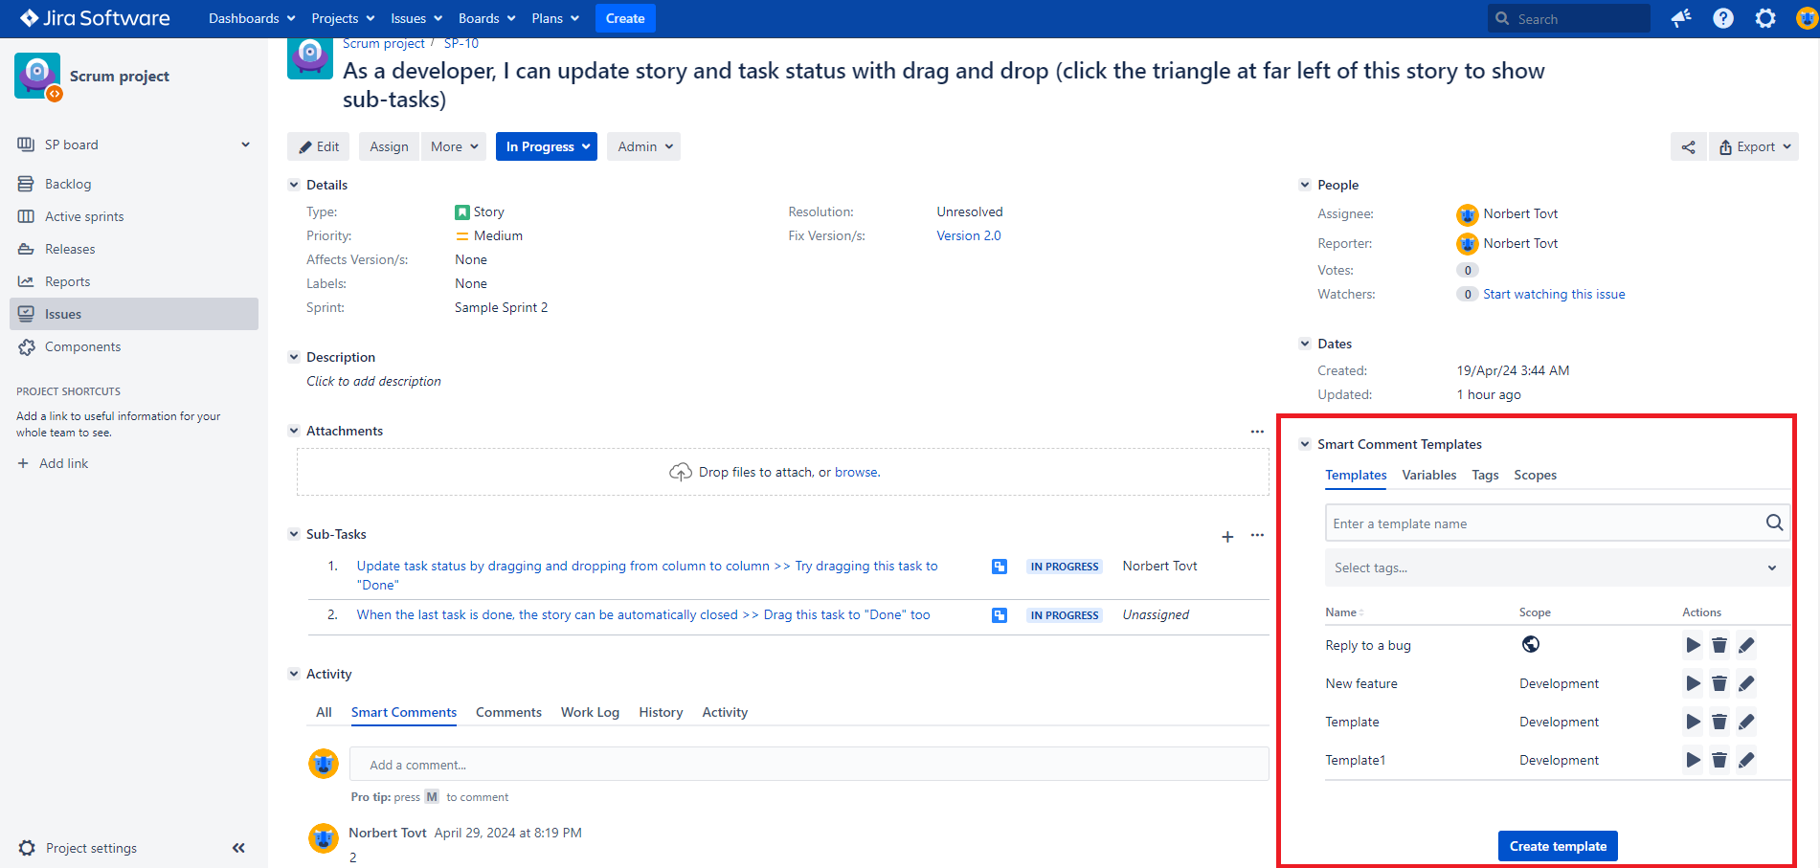Click the template name search field
This screenshot has height=868, width=1820.
pyautogui.click(x=1541, y=523)
